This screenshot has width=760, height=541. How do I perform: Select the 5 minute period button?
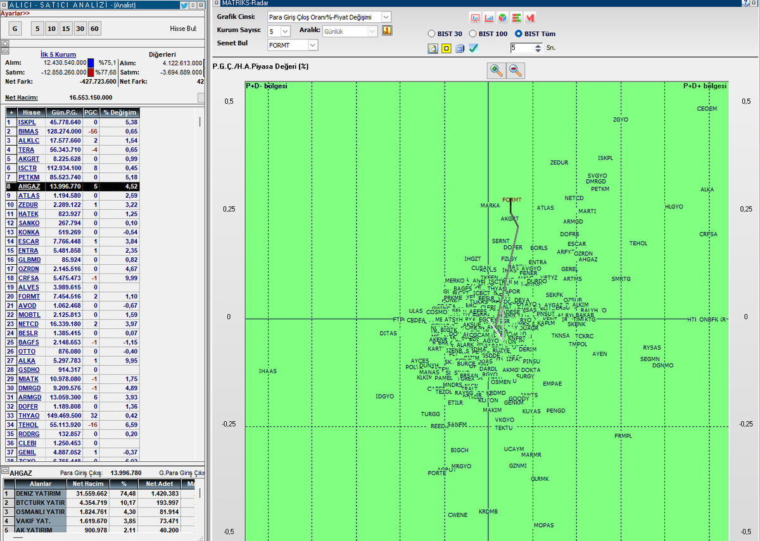point(37,29)
